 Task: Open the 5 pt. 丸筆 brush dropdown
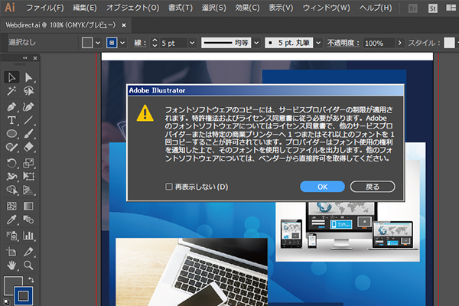point(318,43)
